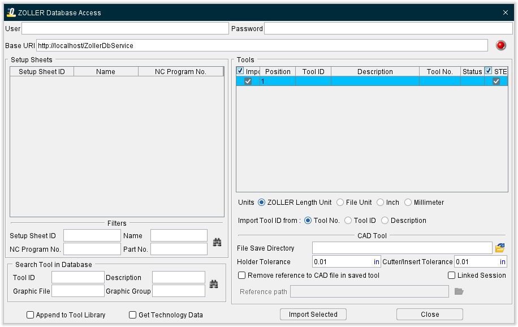This screenshot has width=518, height=327.
Task: Toggle the Import column header checkbox
Action: [240, 71]
